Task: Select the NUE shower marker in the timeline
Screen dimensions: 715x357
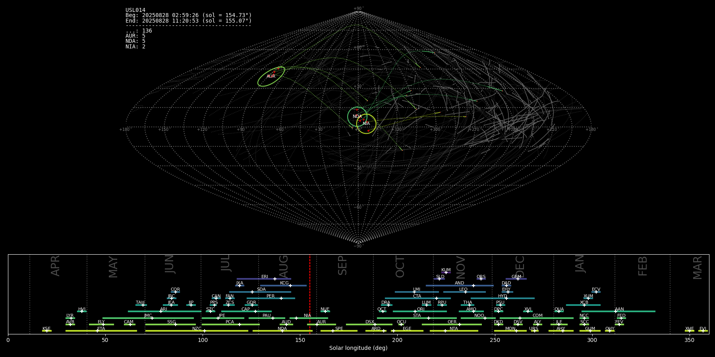Action: click(325, 311)
